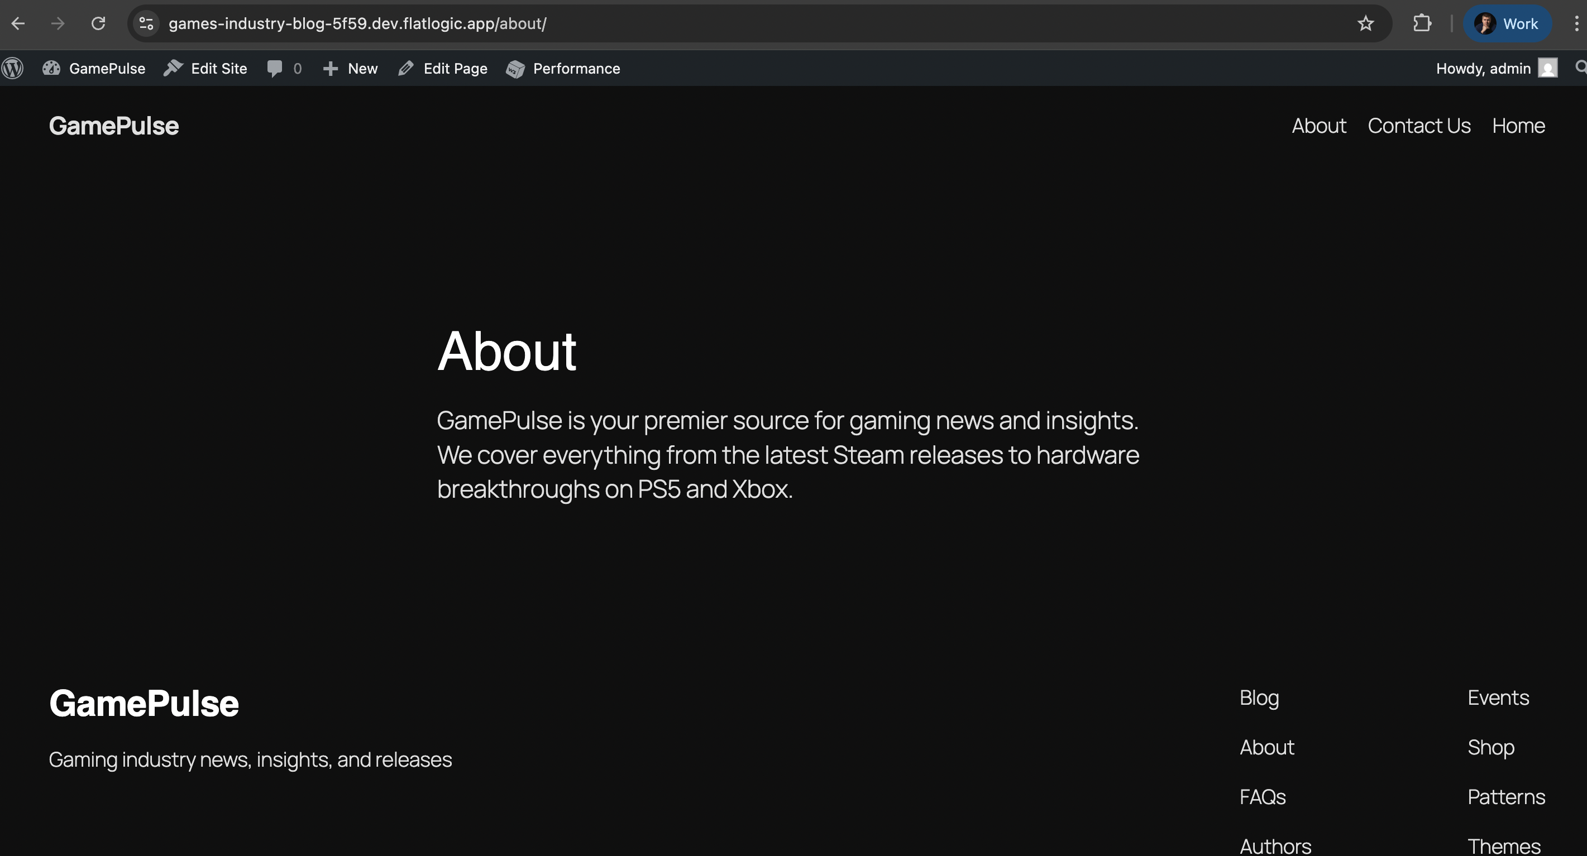Reload the page with refresh icon
Viewport: 1587px width, 856px height.
coord(98,23)
